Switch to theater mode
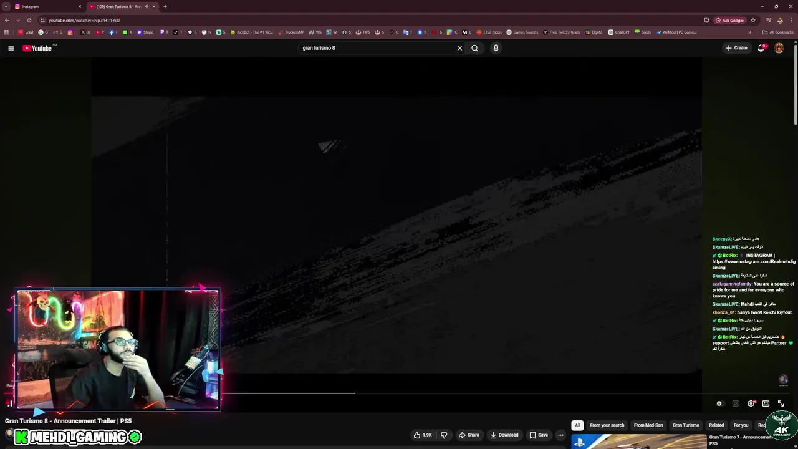The width and height of the screenshot is (798, 449). (x=766, y=403)
